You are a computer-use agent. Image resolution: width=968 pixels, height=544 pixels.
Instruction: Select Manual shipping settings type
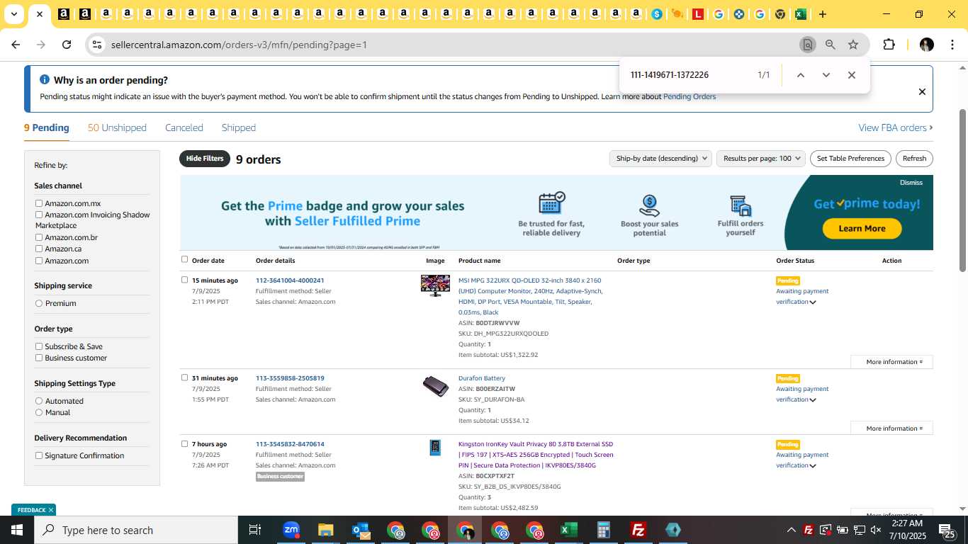pos(39,412)
